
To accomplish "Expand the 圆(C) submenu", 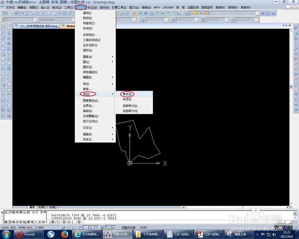I will click(x=95, y=62).
